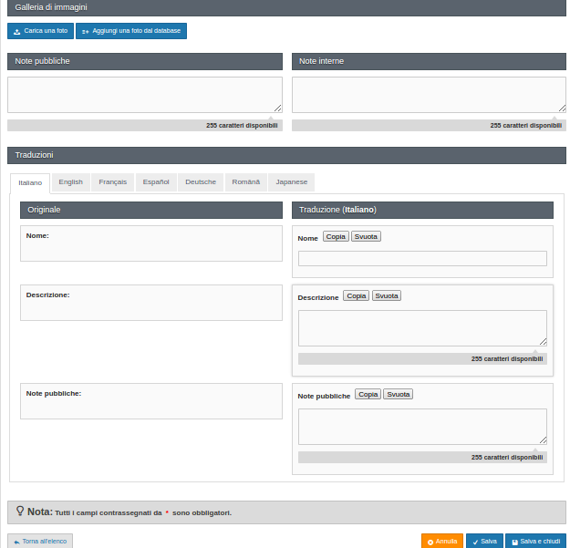The image size is (570, 548).
Task: Click the orange Annulla button
Action: click(x=442, y=541)
